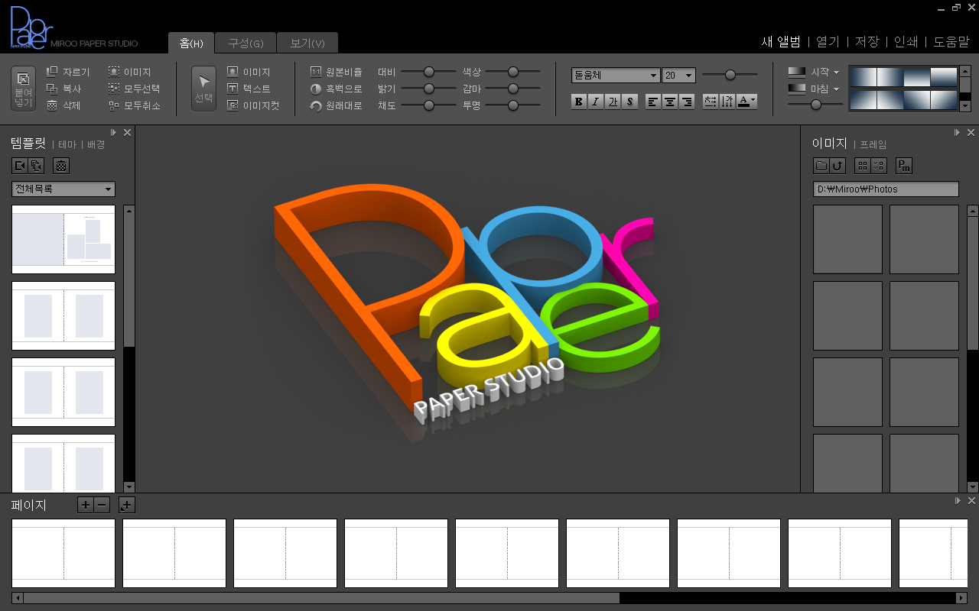Open the 테마 theme tab
This screenshot has width=979, height=611.
tap(67, 144)
